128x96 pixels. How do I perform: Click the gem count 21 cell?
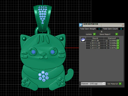click(107, 41)
